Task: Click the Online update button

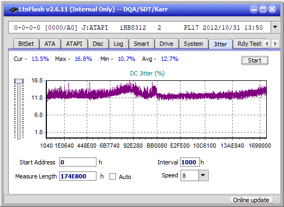Action: click(x=251, y=200)
